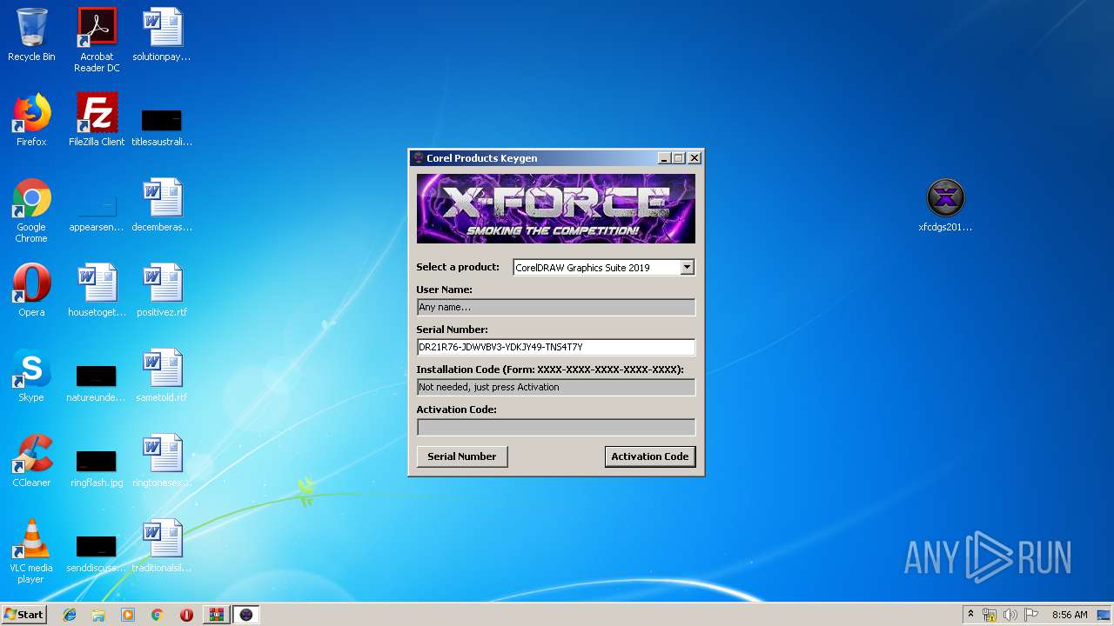The width and height of the screenshot is (1114, 626).
Task: Open Windows Explorer folder in taskbar
Action: click(x=98, y=615)
